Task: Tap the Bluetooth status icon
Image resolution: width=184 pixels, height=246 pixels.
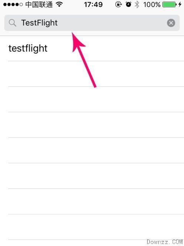Action: 137,4
